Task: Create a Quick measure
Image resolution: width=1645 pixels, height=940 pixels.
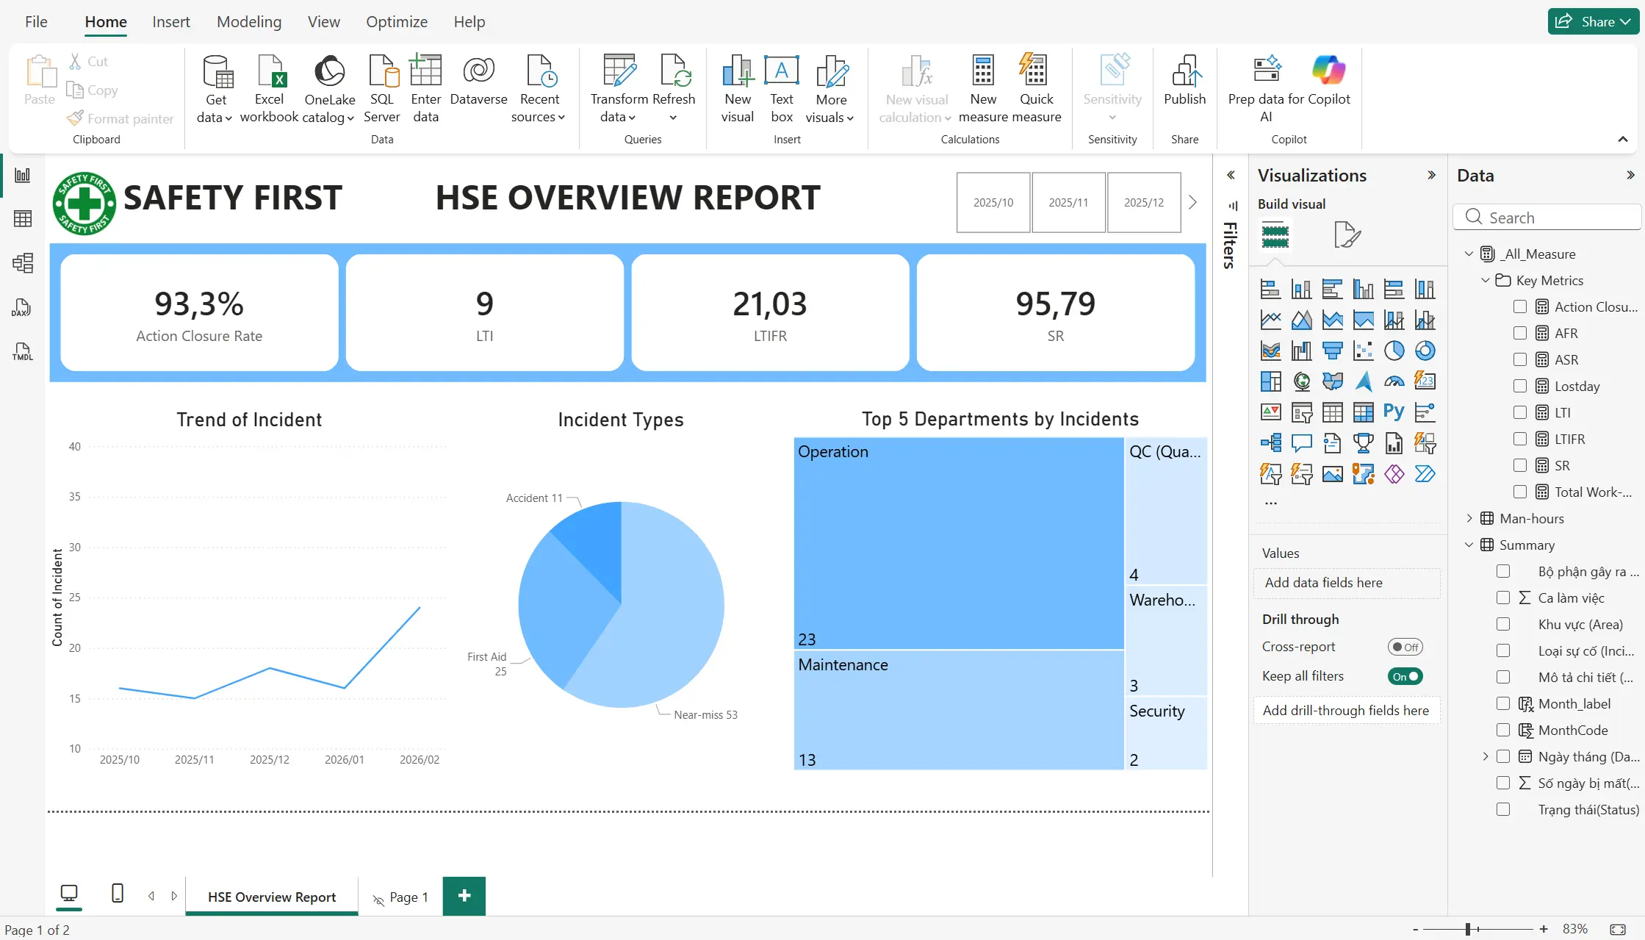Action: tap(1036, 89)
